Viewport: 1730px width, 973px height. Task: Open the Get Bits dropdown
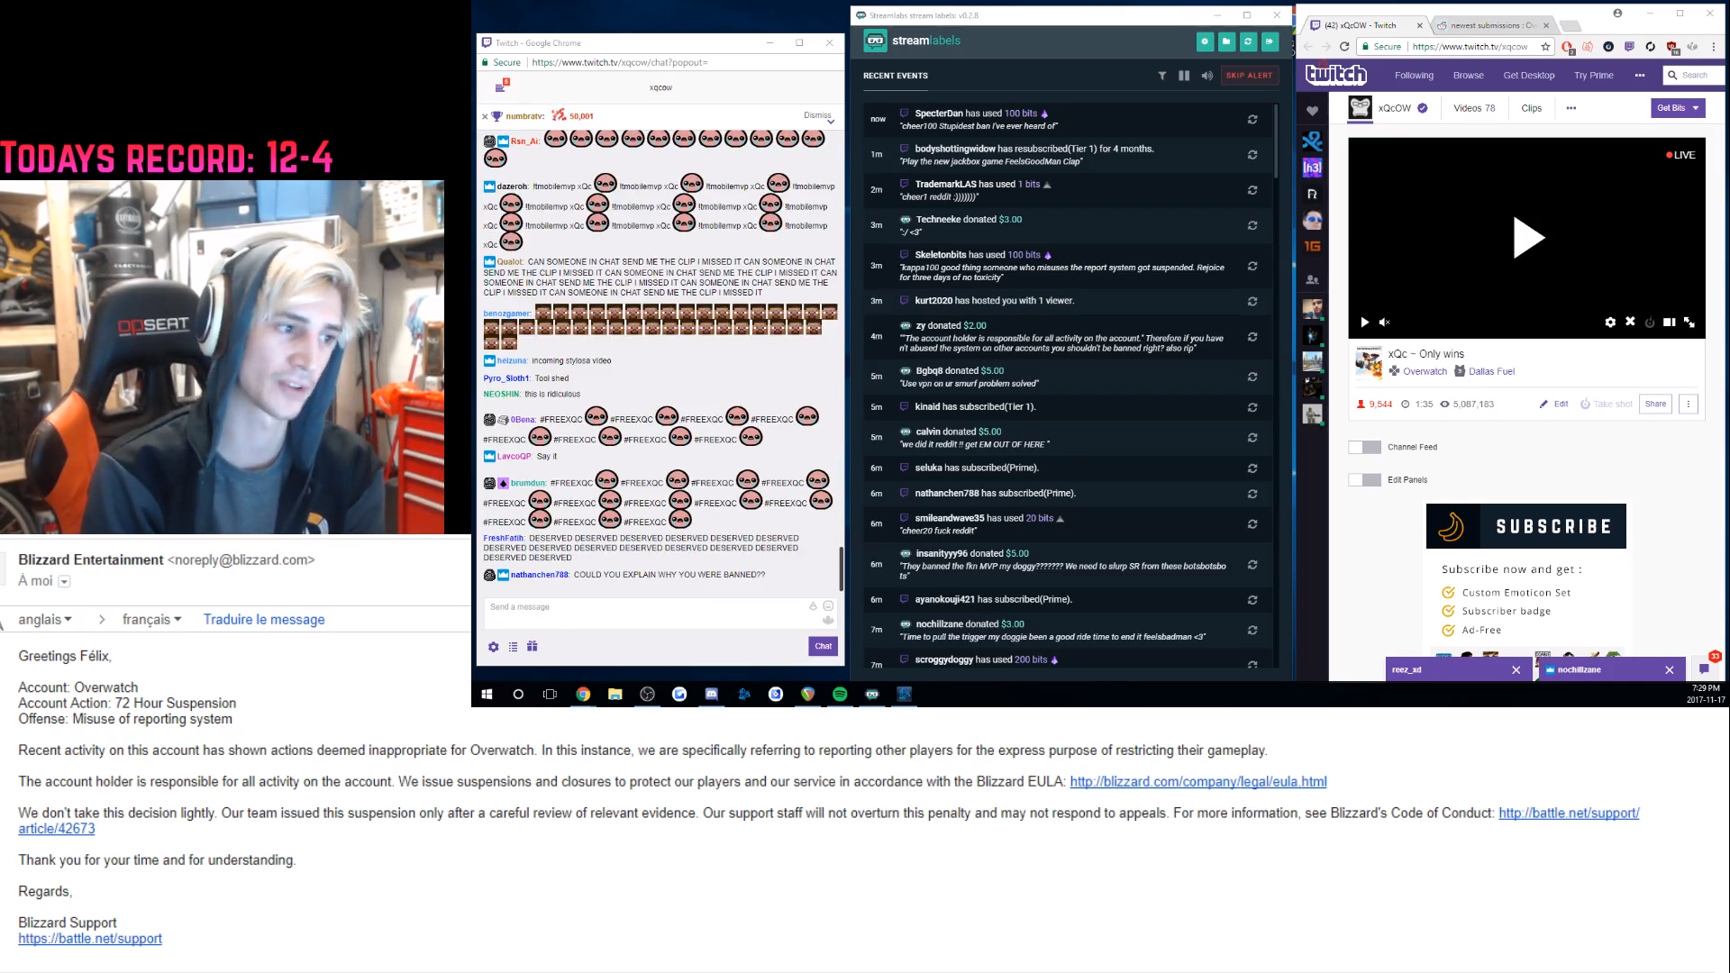point(1678,108)
